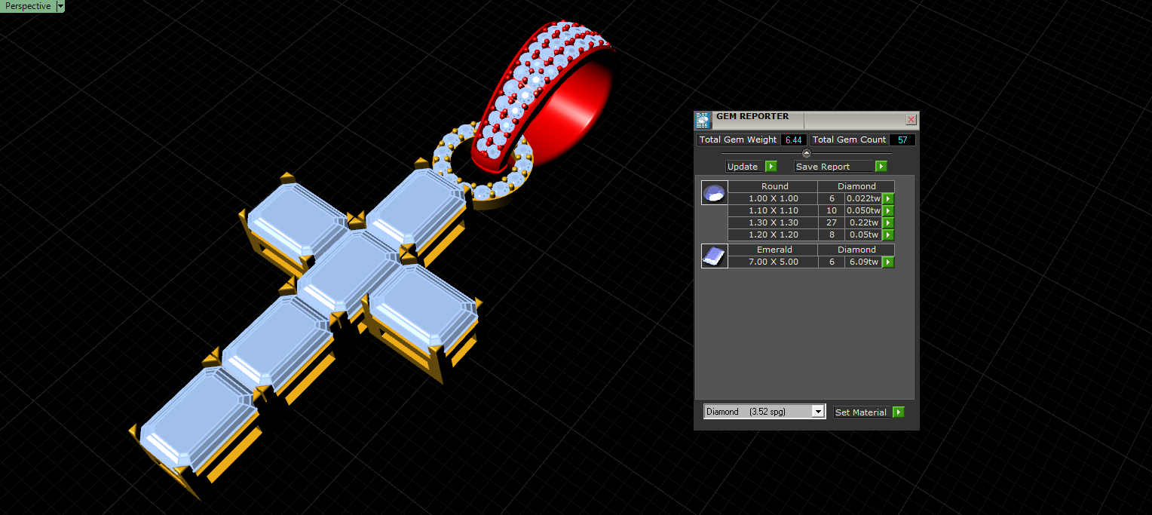Viewport: 1152px width, 515px height.
Task: Click arrow for 1.00 X 1.00 row
Action: tap(888, 199)
